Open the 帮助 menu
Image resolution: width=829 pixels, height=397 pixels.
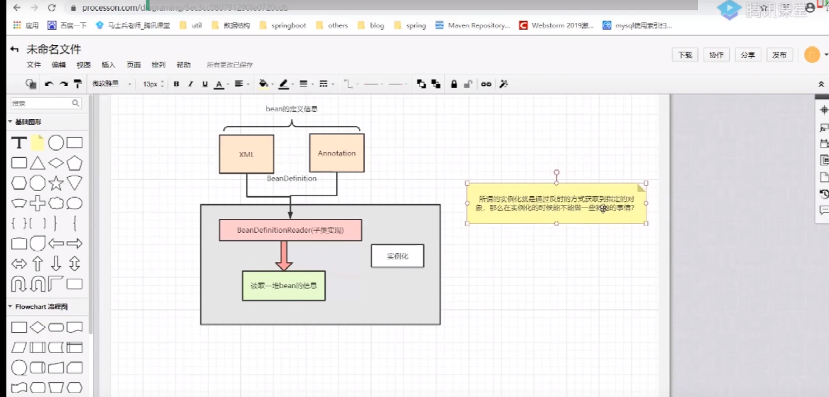(x=184, y=65)
